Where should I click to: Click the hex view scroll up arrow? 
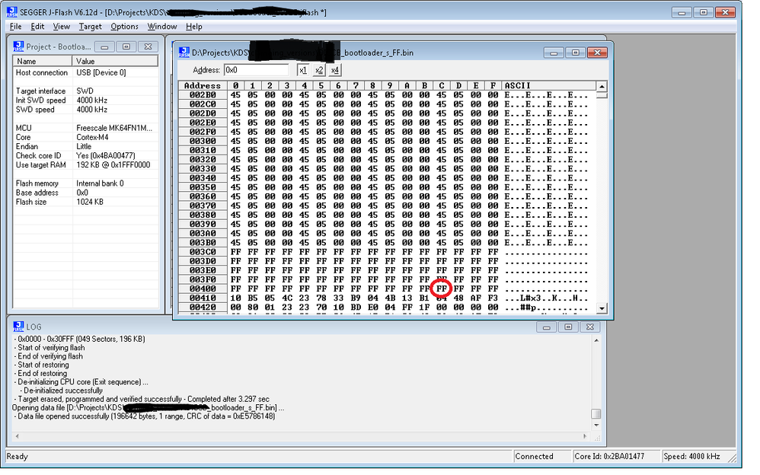(x=602, y=86)
